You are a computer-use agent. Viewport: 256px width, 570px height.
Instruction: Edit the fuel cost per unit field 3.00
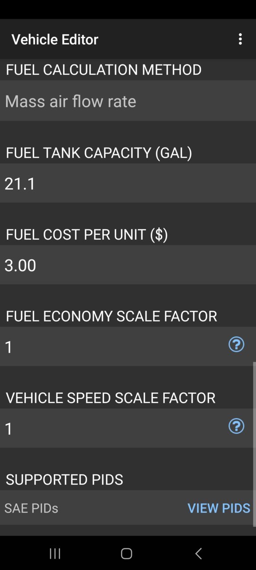[x=128, y=265]
